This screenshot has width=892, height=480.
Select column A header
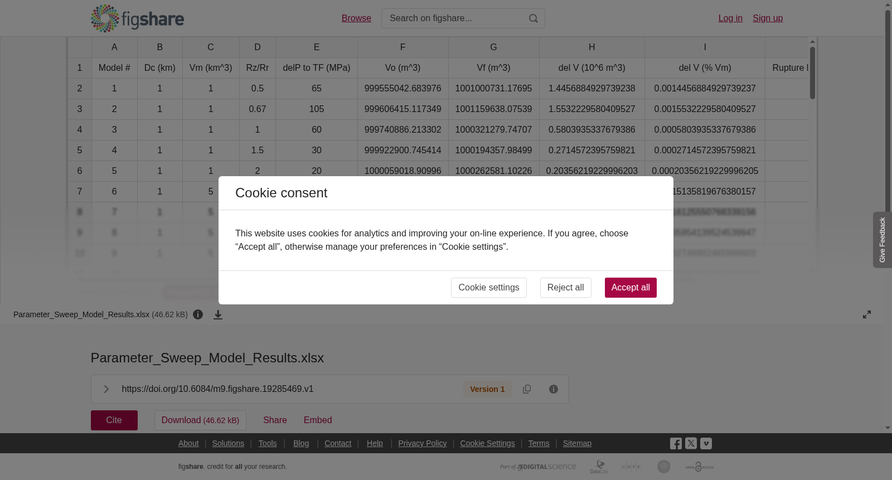coord(114,47)
